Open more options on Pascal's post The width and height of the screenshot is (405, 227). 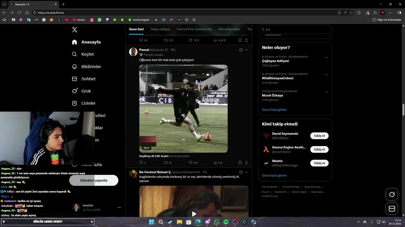246,50
